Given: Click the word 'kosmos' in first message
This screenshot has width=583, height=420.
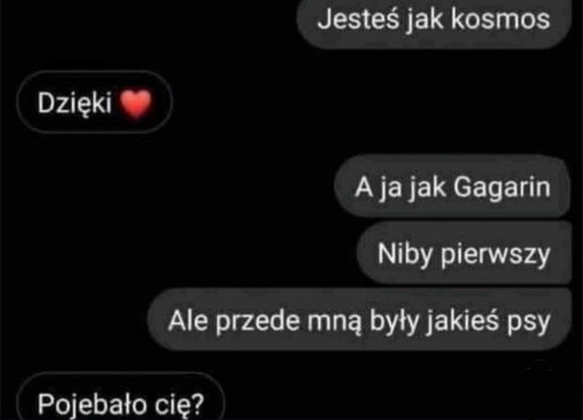Looking at the screenshot, I should coord(501,20).
